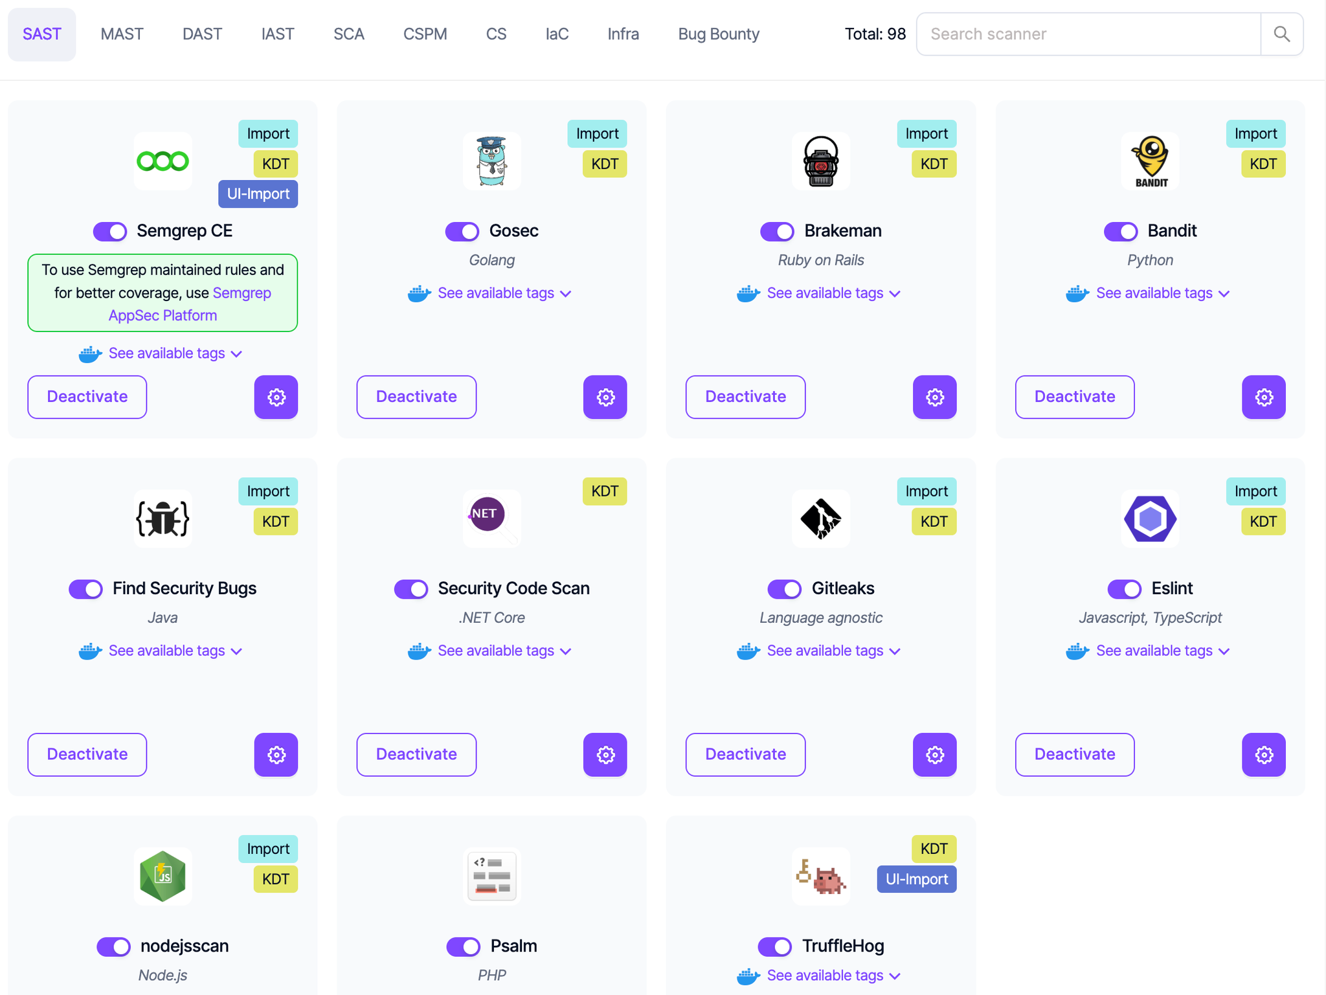
Task: Focus the Search scanner field
Action: pyautogui.click(x=1088, y=34)
